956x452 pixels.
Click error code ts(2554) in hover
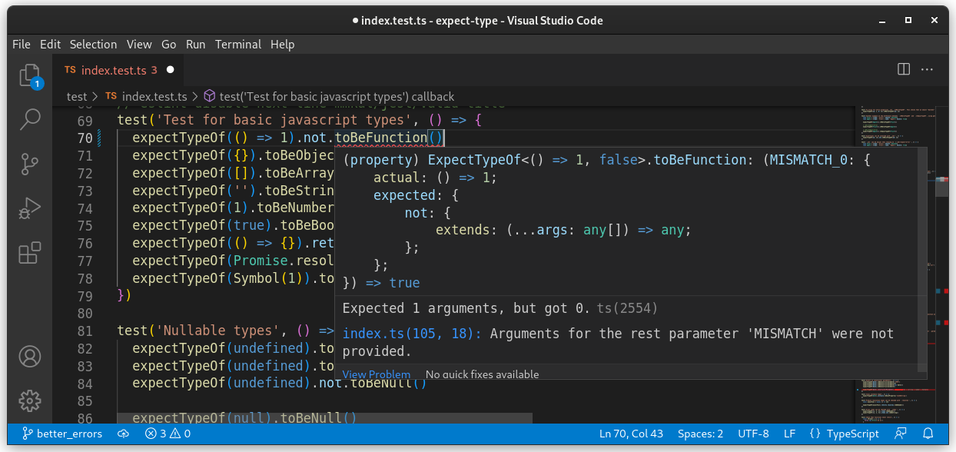[x=628, y=308]
